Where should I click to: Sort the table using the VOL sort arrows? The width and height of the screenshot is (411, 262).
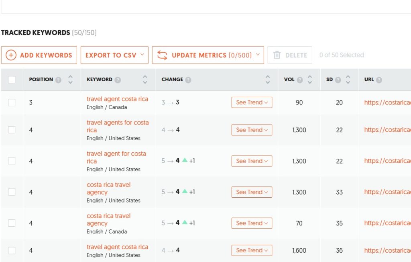(310, 80)
